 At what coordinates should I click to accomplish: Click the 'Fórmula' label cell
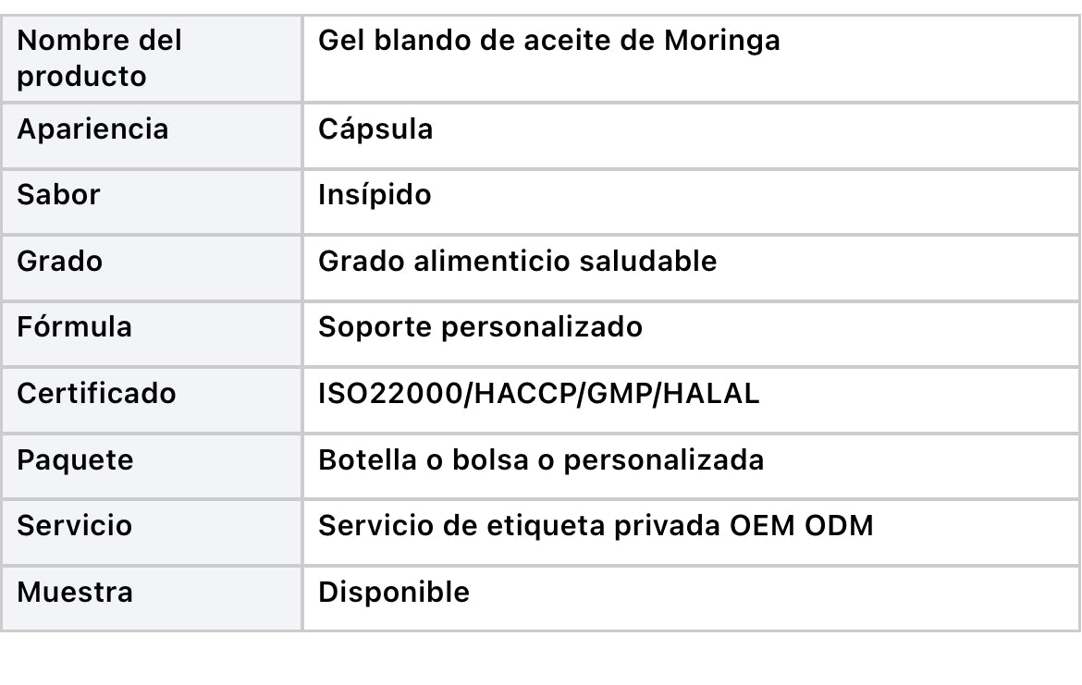[x=152, y=334]
